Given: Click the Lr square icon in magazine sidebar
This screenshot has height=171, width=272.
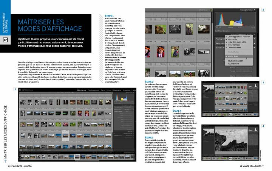Looking at the screenshot, I should tap(5, 40).
